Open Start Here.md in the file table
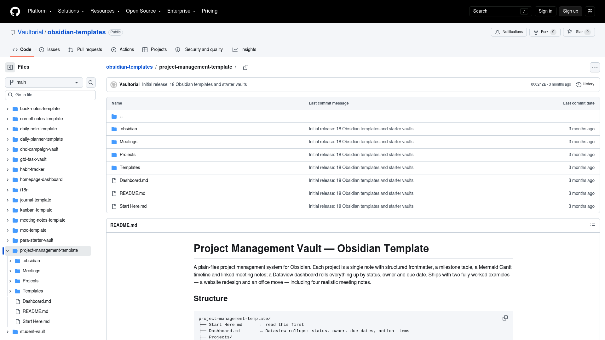This screenshot has height=340, width=605. point(133,207)
